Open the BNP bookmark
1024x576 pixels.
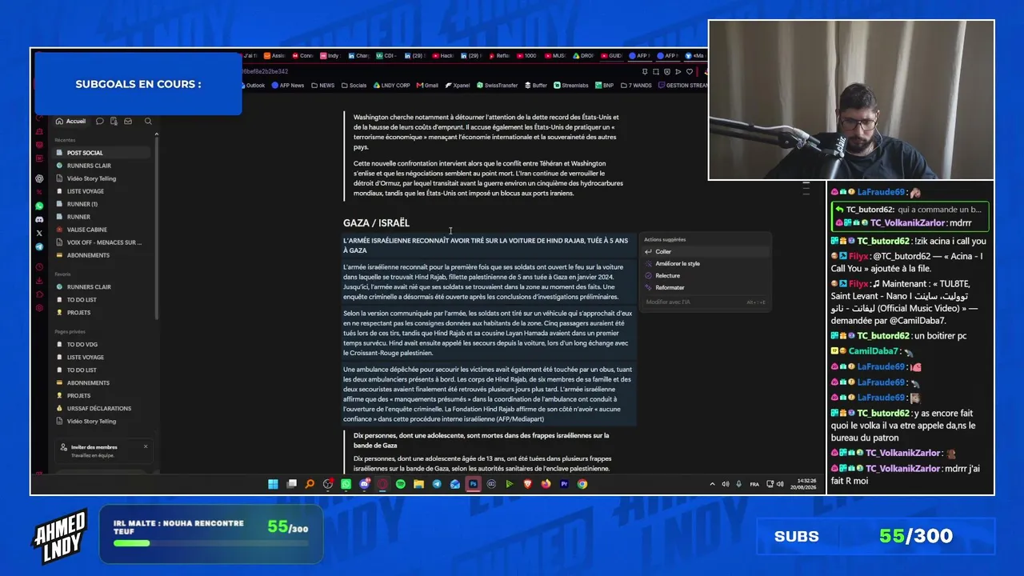[604, 86]
